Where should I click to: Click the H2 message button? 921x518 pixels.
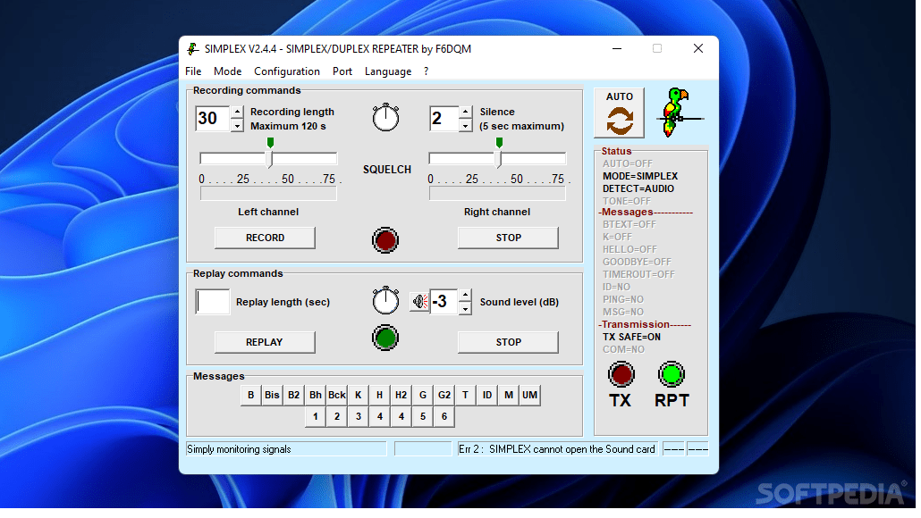click(x=401, y=395)
